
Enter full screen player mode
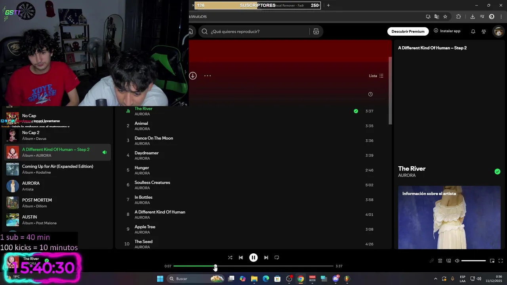coord(501,261)
